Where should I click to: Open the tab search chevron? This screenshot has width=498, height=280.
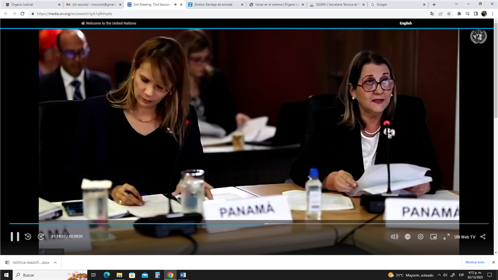[x=456, y=4]
